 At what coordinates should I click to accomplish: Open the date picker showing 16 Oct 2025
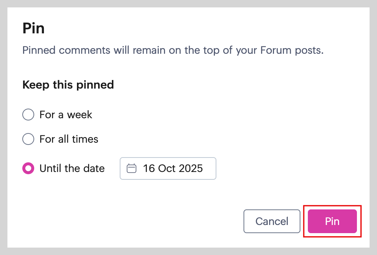[168, 169]
